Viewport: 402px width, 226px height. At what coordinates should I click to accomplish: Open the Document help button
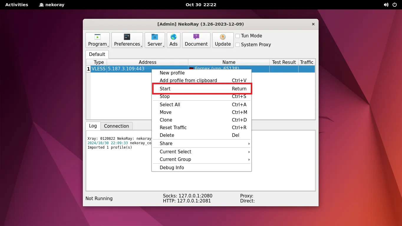[x=196, y=40]
